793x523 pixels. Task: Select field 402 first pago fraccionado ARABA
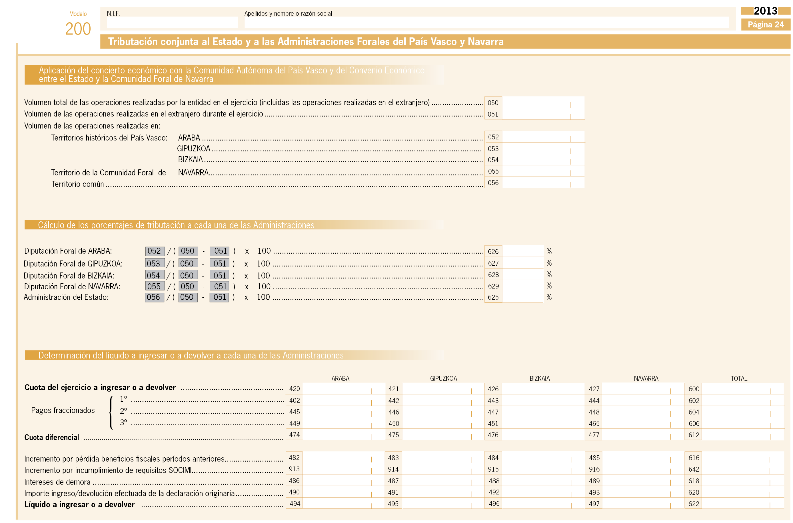coord(344,400)
